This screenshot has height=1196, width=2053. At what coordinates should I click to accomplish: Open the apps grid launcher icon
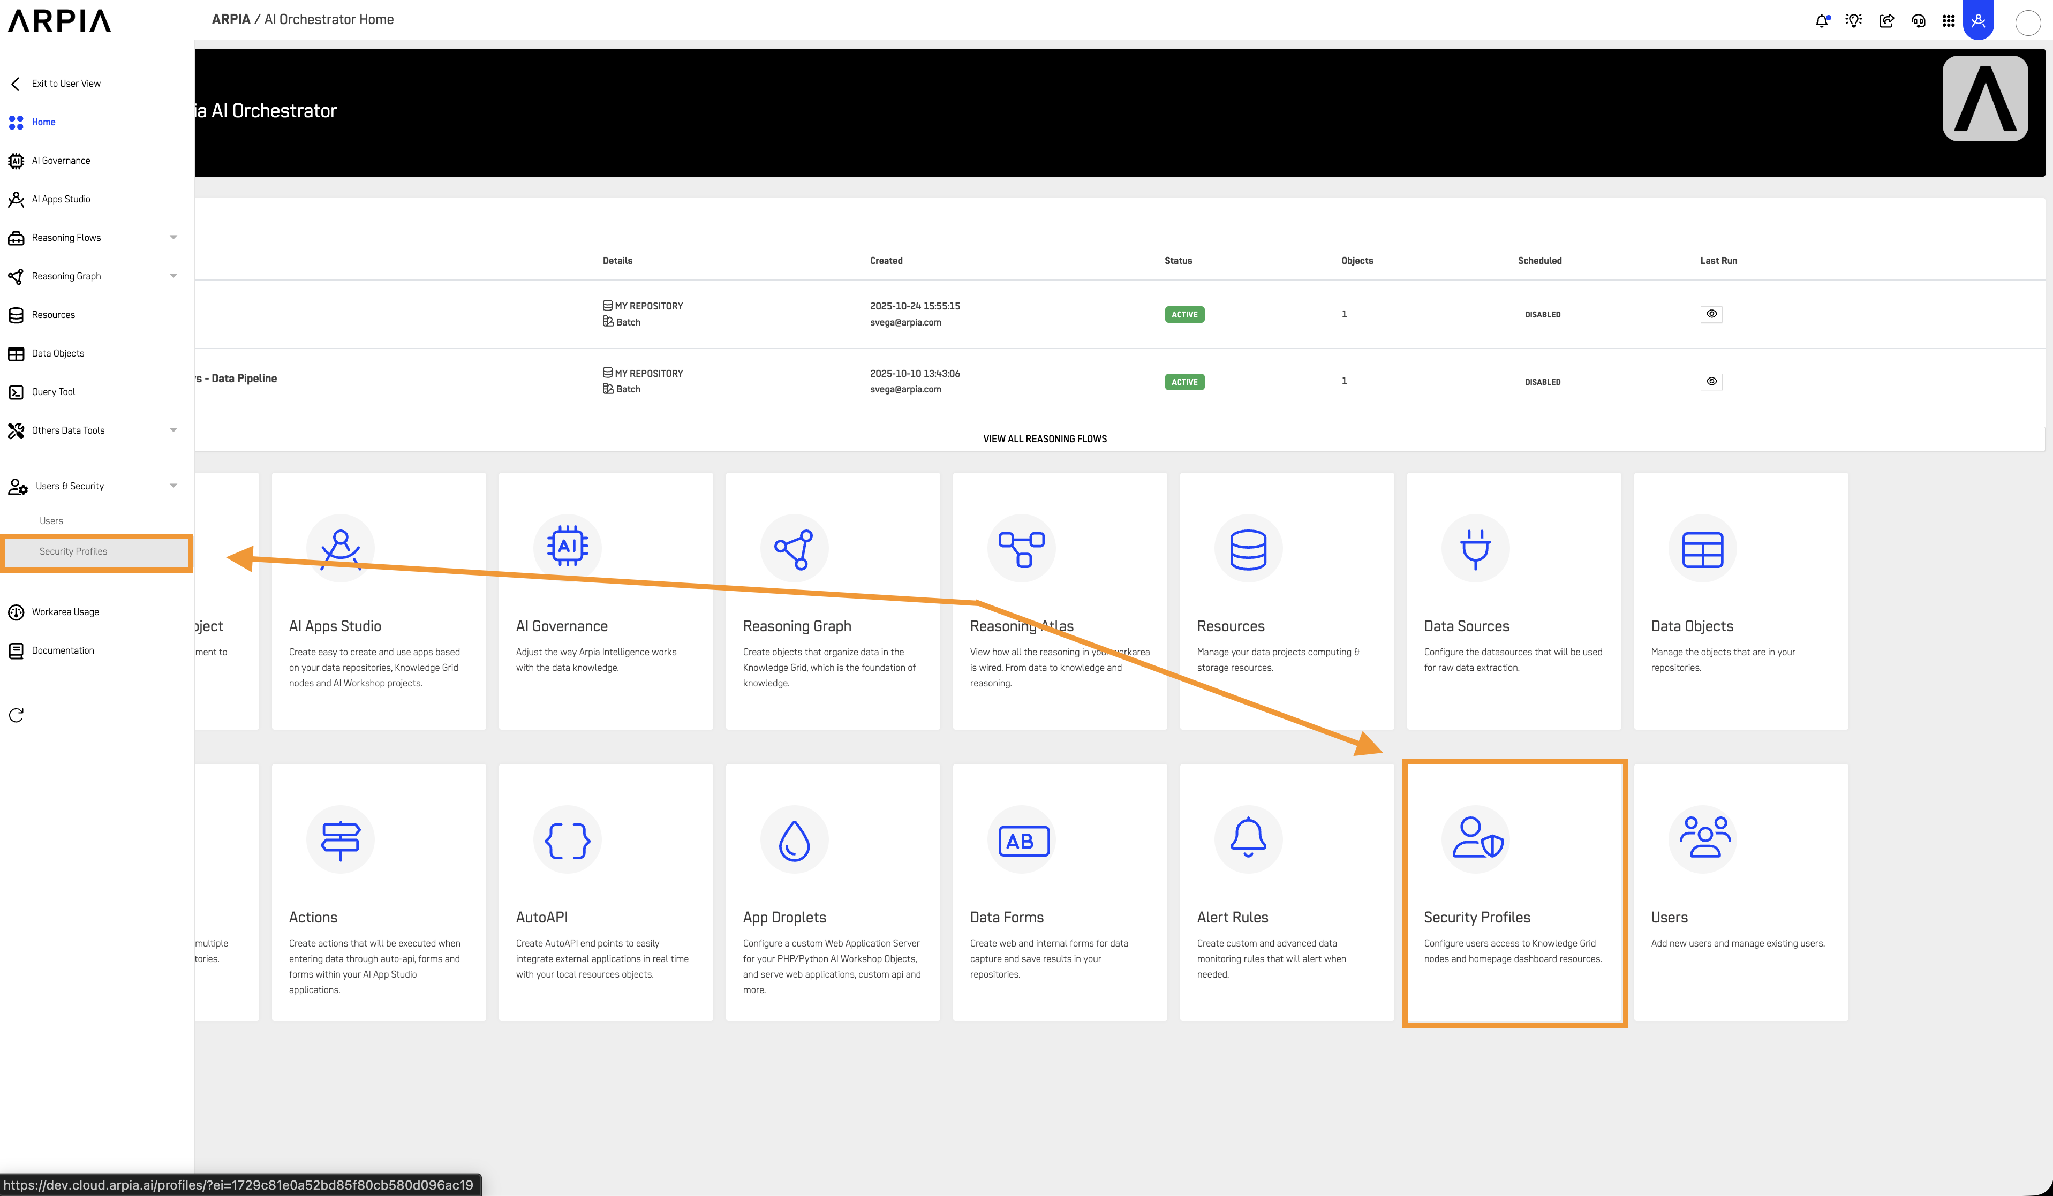point(1948,21)
